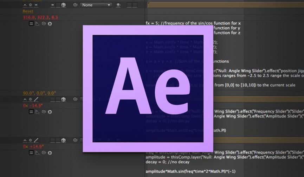This screenshot has width=304, height=177.
Task: Toggle the shy switch in the None parent row
Action: [x=25, y=5]
